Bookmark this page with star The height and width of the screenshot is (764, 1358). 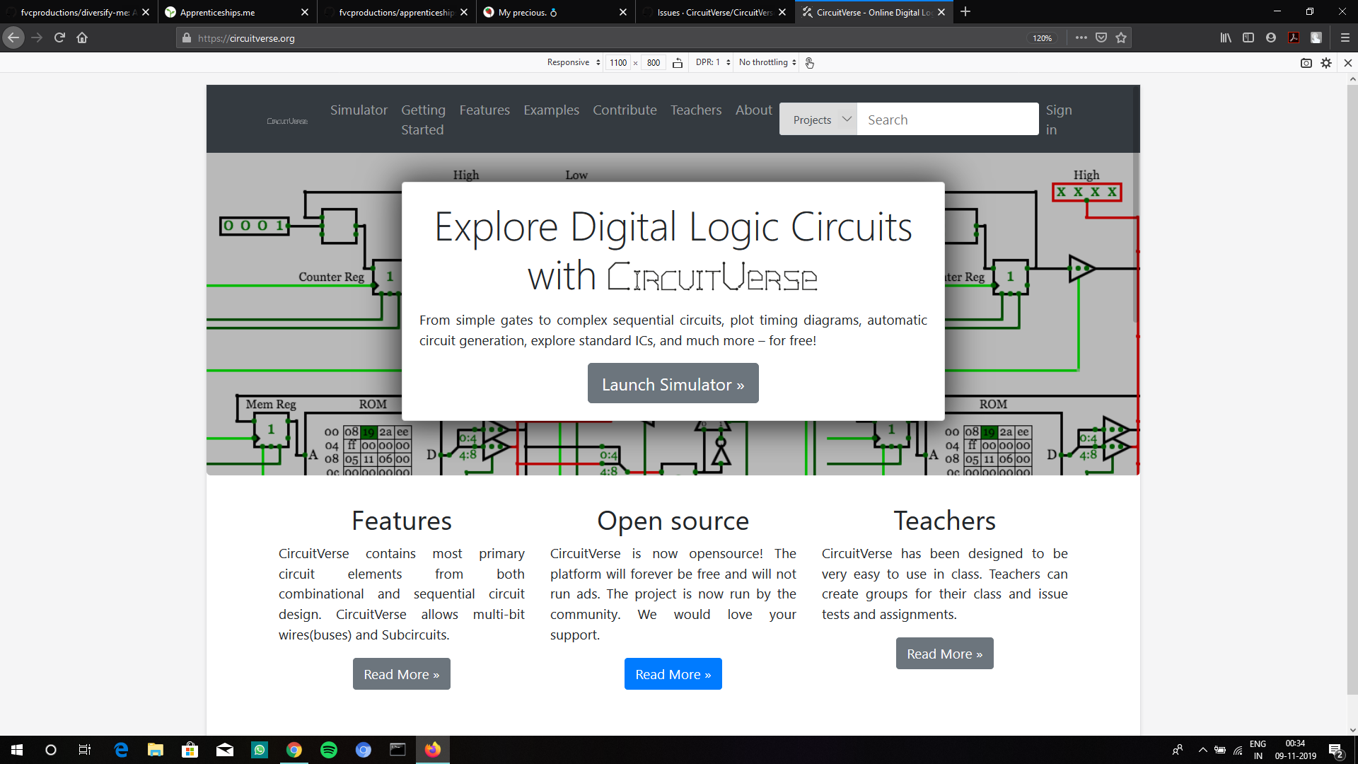pyautogui.click(x=1121, y=37)
